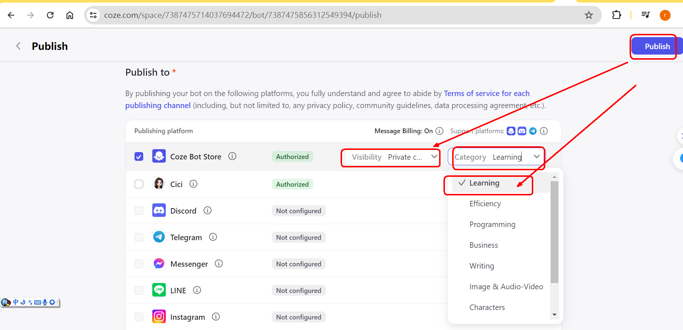Click the browser extensions puzzle icon
This screenshot has width=683, height=330.
click(x=616, y=15)
